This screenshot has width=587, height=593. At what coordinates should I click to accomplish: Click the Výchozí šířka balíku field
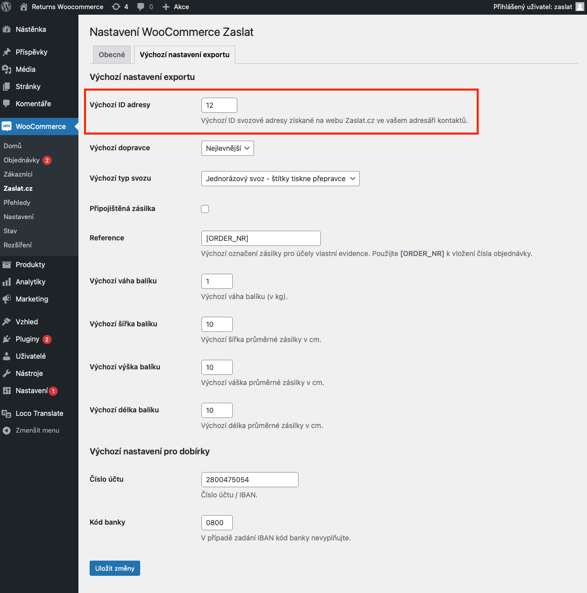[x=217, y=324]
